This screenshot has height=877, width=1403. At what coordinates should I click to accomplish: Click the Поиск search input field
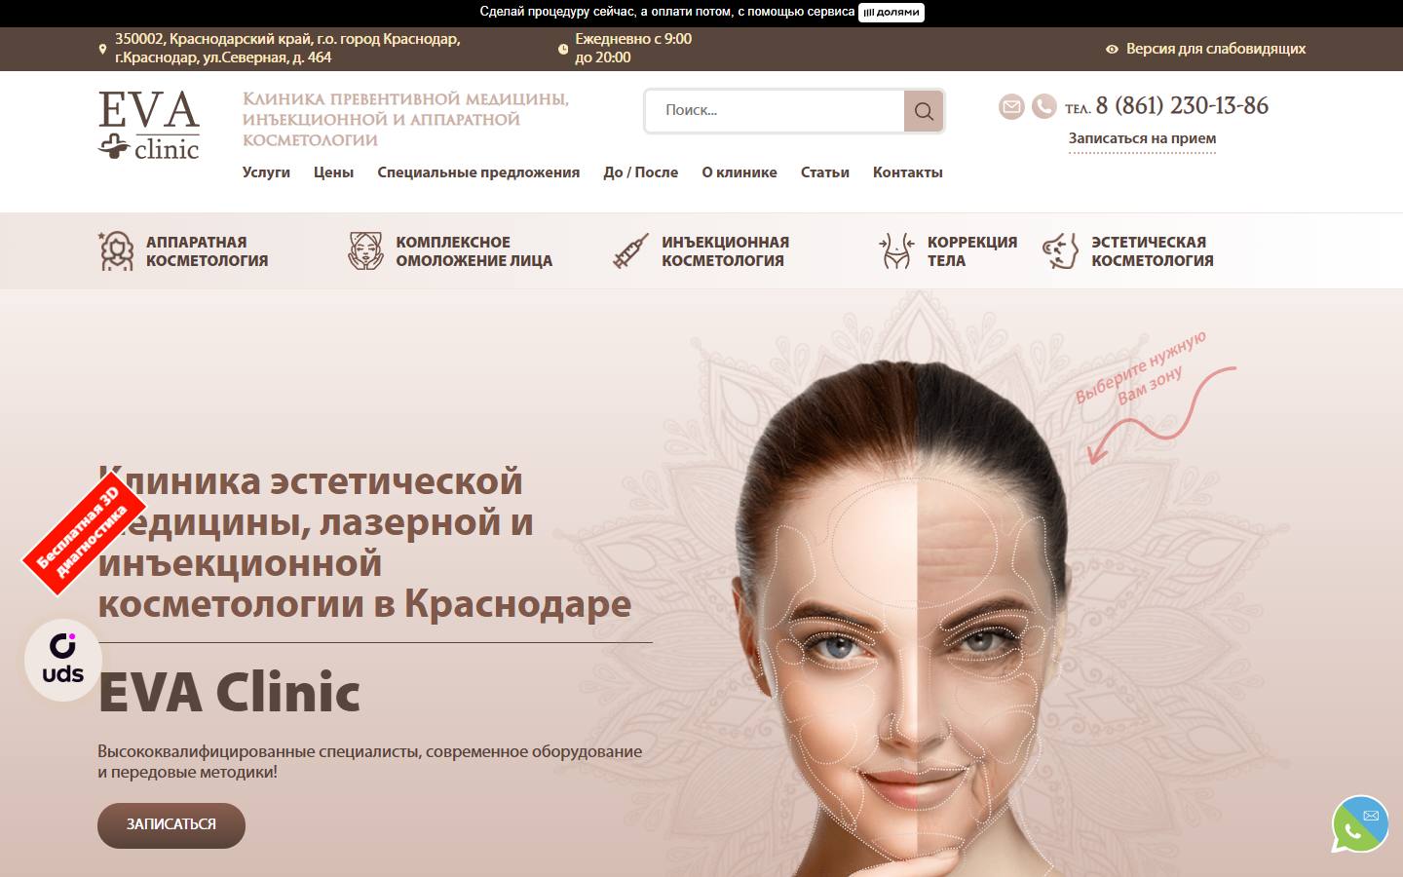point(775,111)
